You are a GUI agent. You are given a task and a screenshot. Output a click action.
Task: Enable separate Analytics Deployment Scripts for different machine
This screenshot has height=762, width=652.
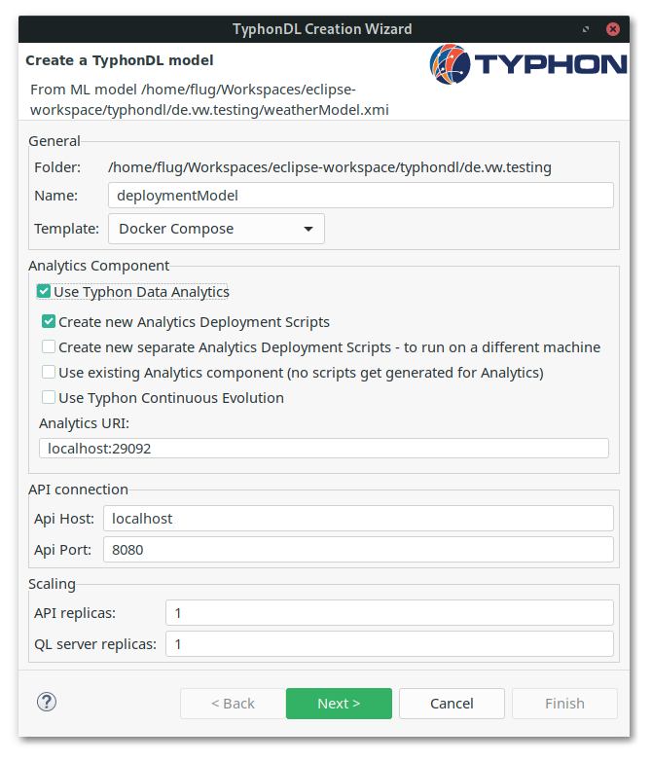pos(49,347)
